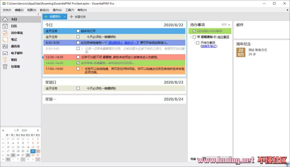This screenshot has width=290, height=167.
Task: Select date 25 in mini calendar
Action: pyautogui.click(x=13, y=155)
